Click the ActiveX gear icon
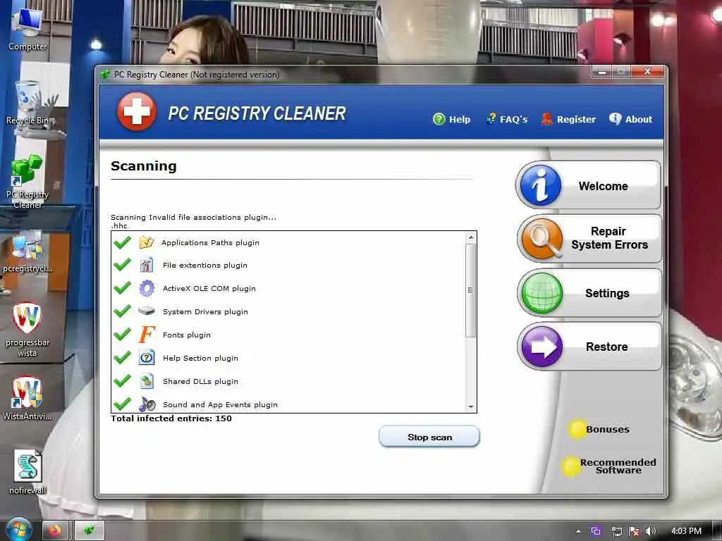Image resolution: width=722 pixels, height=541 pixels. point(147,288)
